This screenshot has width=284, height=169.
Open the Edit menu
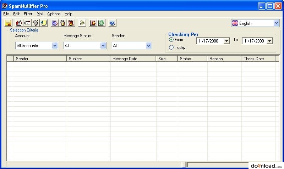pyautogui.click(x=16, y=14)
